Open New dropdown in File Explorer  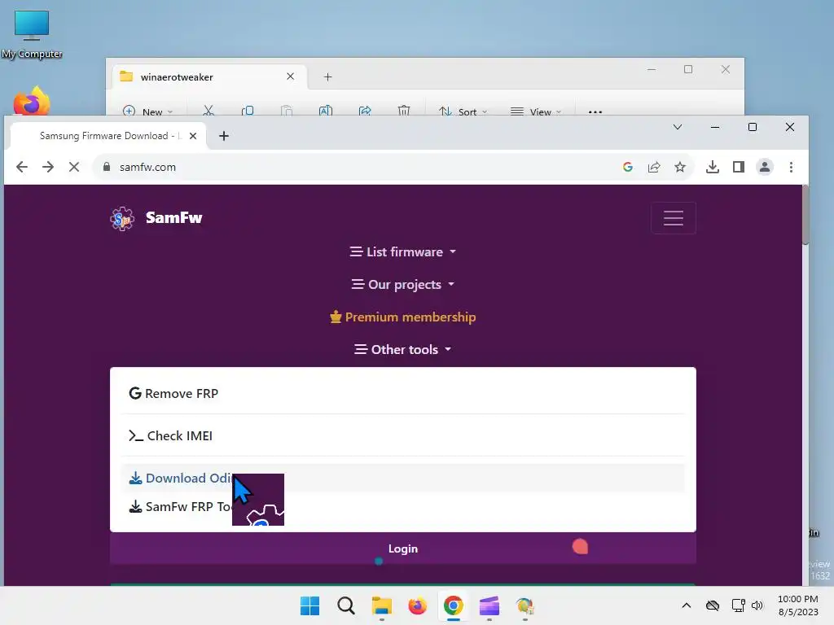point(148,111)
